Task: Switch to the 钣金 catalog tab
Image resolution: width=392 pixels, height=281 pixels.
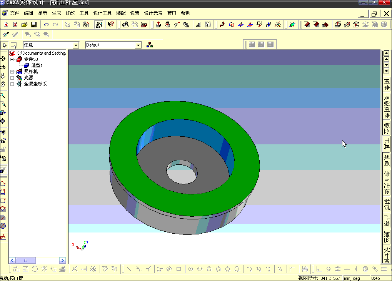Action: coord(387,128)
